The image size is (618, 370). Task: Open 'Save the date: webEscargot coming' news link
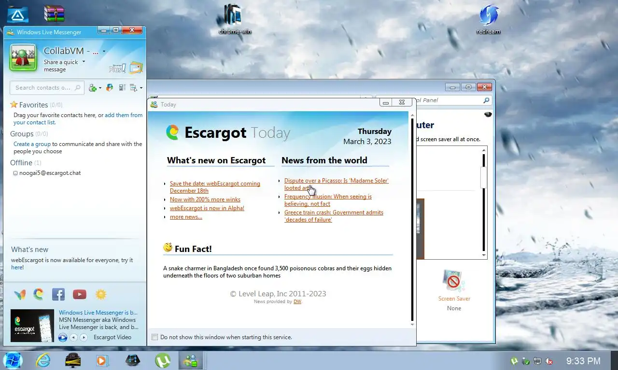pos(215,187)
